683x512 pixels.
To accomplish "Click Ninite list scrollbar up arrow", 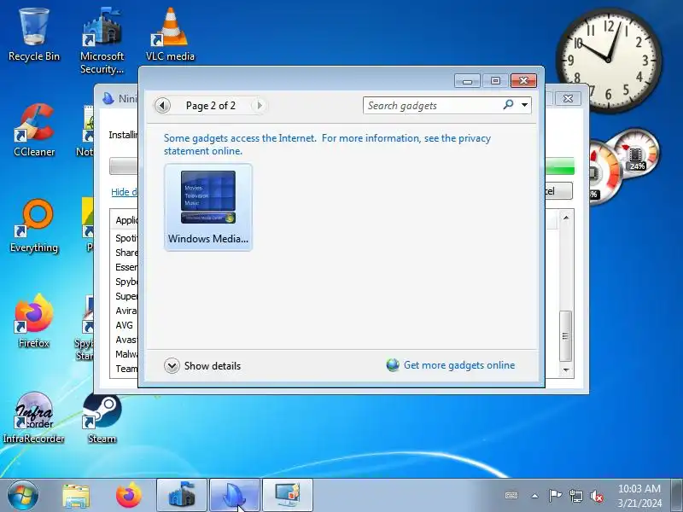I will (x=566, y=218).
